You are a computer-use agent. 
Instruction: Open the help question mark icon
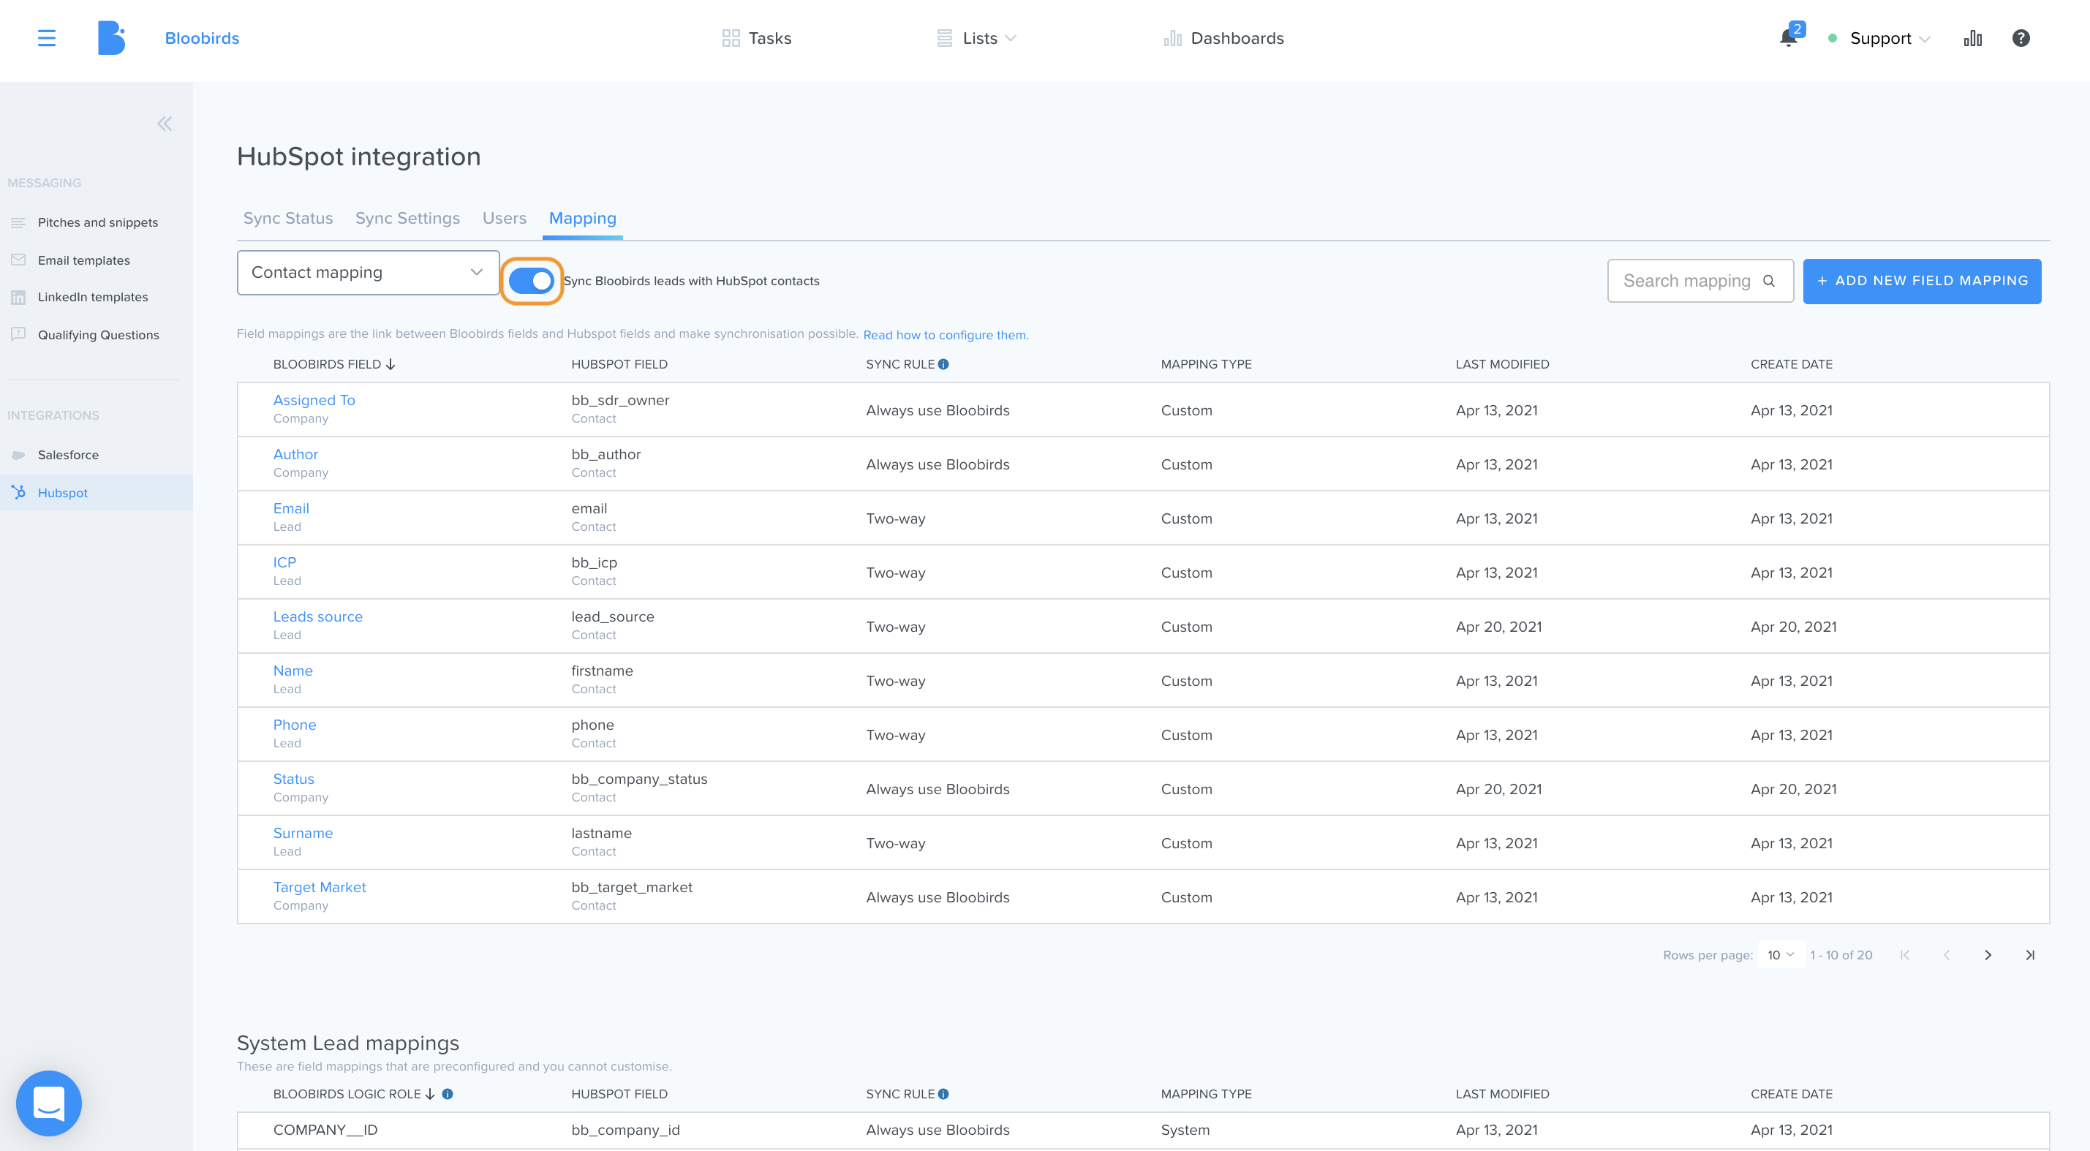(2021, 38)
